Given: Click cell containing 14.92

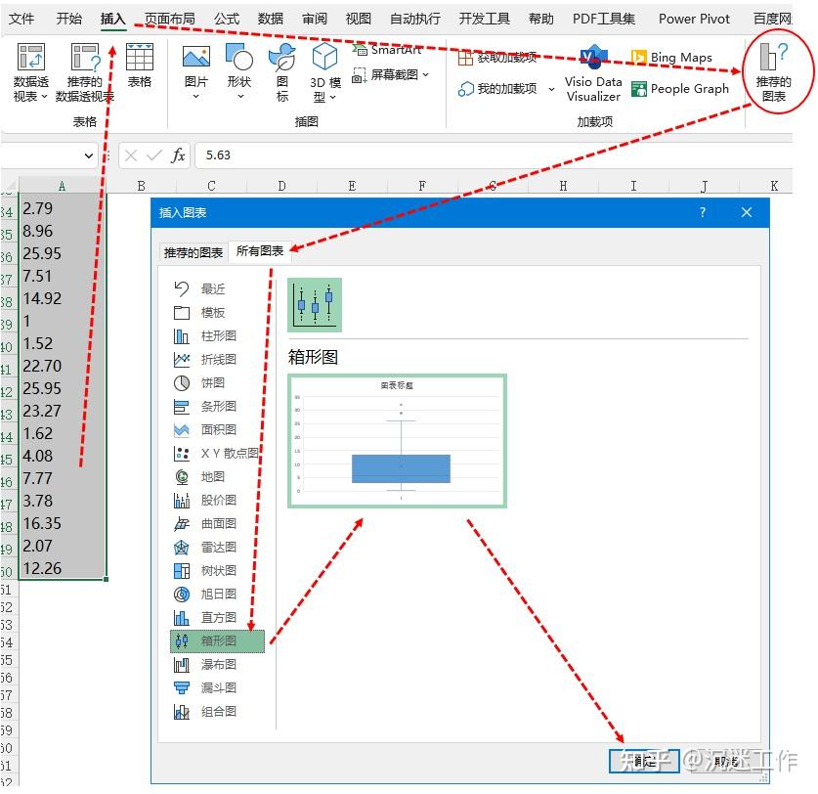Looking at the screenshot, I should tap(63, 298).
